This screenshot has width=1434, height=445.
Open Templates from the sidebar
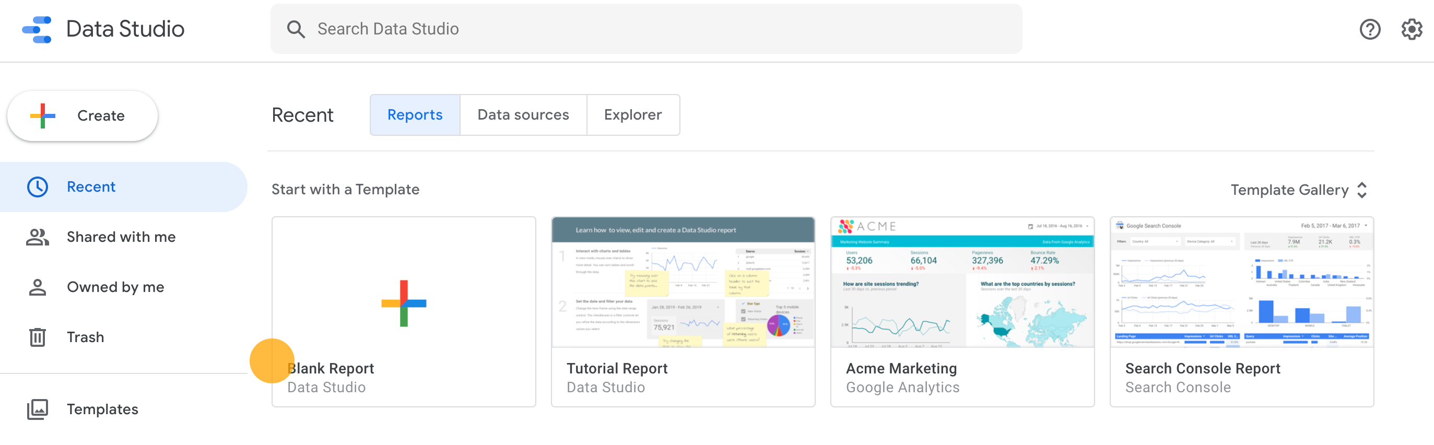click(x=124, y=409)
